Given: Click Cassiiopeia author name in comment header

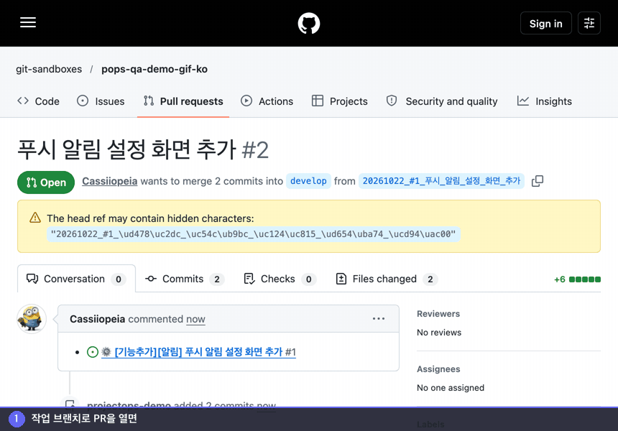Looking at the screenshot, I should tap(97, 319).
